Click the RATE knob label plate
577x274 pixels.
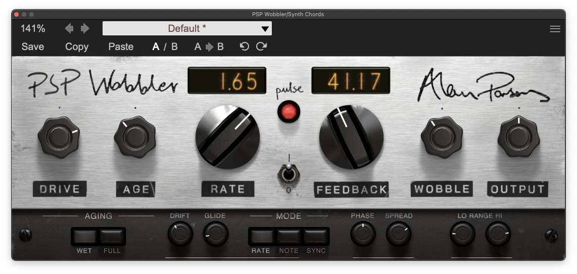click(228, 189)
